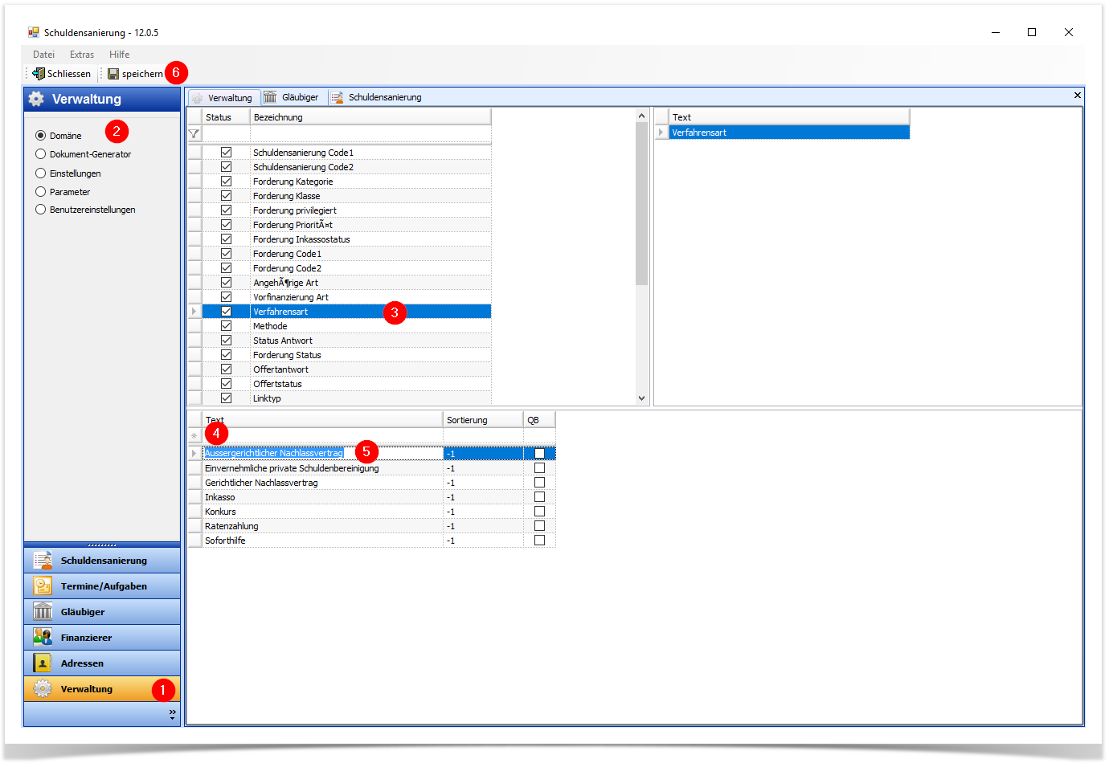Image resolution: width=1113 pixels, height=767 pixels.
Task: Click the new-row Text entry cell
Action: click(322, 436)
